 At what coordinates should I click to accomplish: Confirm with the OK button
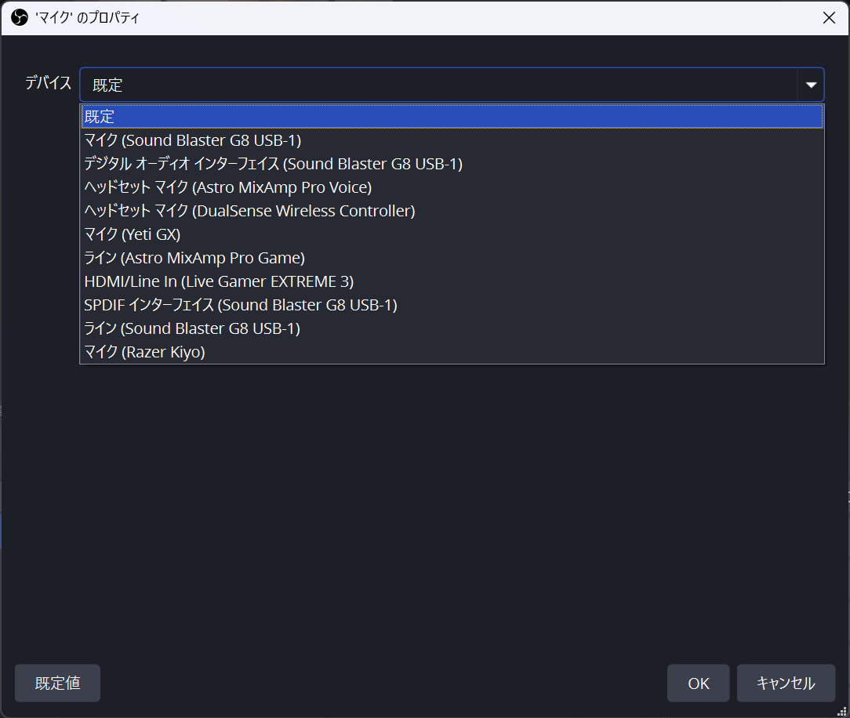[x=698, y=684]
